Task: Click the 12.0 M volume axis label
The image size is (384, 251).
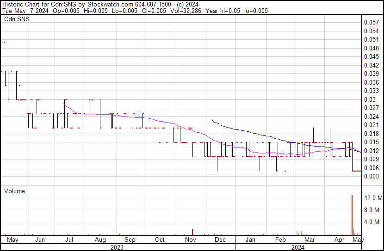Action: pos(373,198)
